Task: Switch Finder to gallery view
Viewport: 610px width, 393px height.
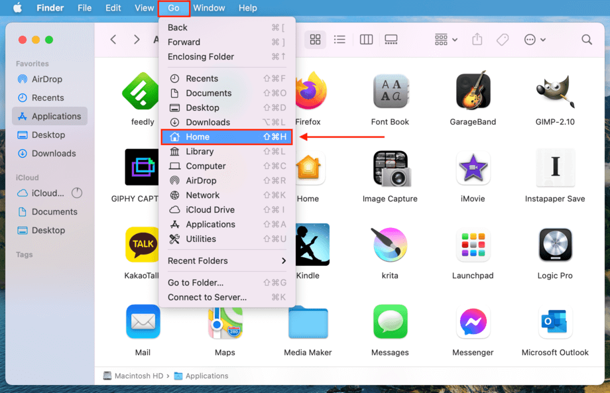Action: click(x=391, y=39)
